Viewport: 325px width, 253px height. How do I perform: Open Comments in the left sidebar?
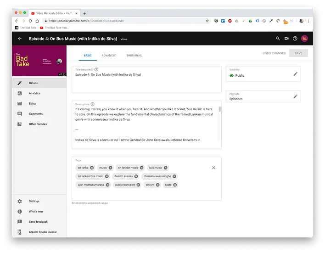tap(35, 114)
